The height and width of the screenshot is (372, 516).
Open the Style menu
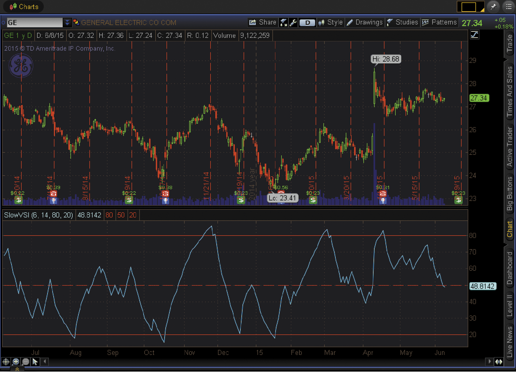point(330,22)
